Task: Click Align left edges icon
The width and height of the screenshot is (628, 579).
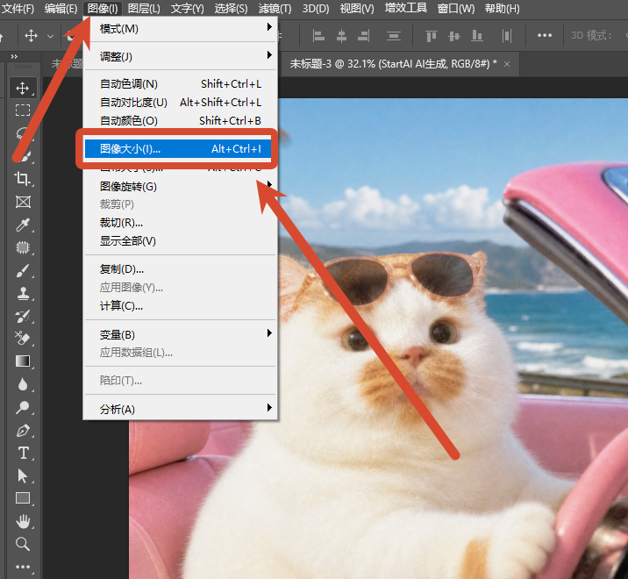Action: (318, 36)
